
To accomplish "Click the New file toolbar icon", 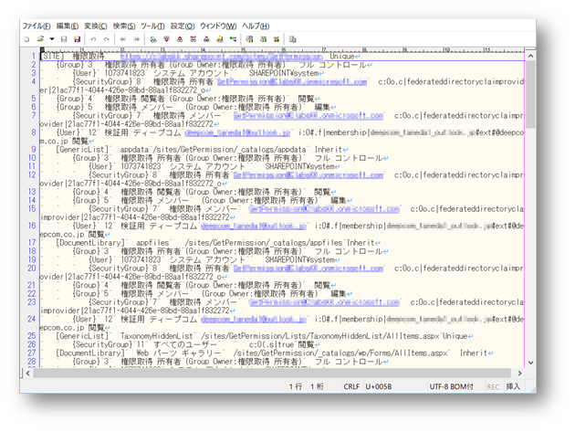I will 27,39.
